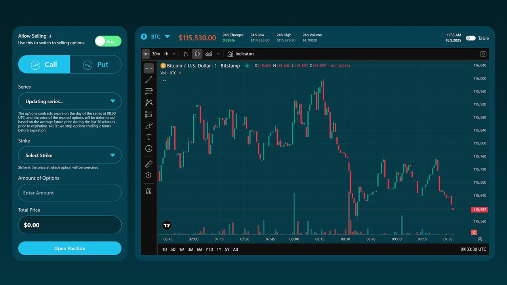Image resolution: width=507 pixels, height=285 pixels.
Task: Select the trend line drawing tool
Action: click(x=149, y=80)
